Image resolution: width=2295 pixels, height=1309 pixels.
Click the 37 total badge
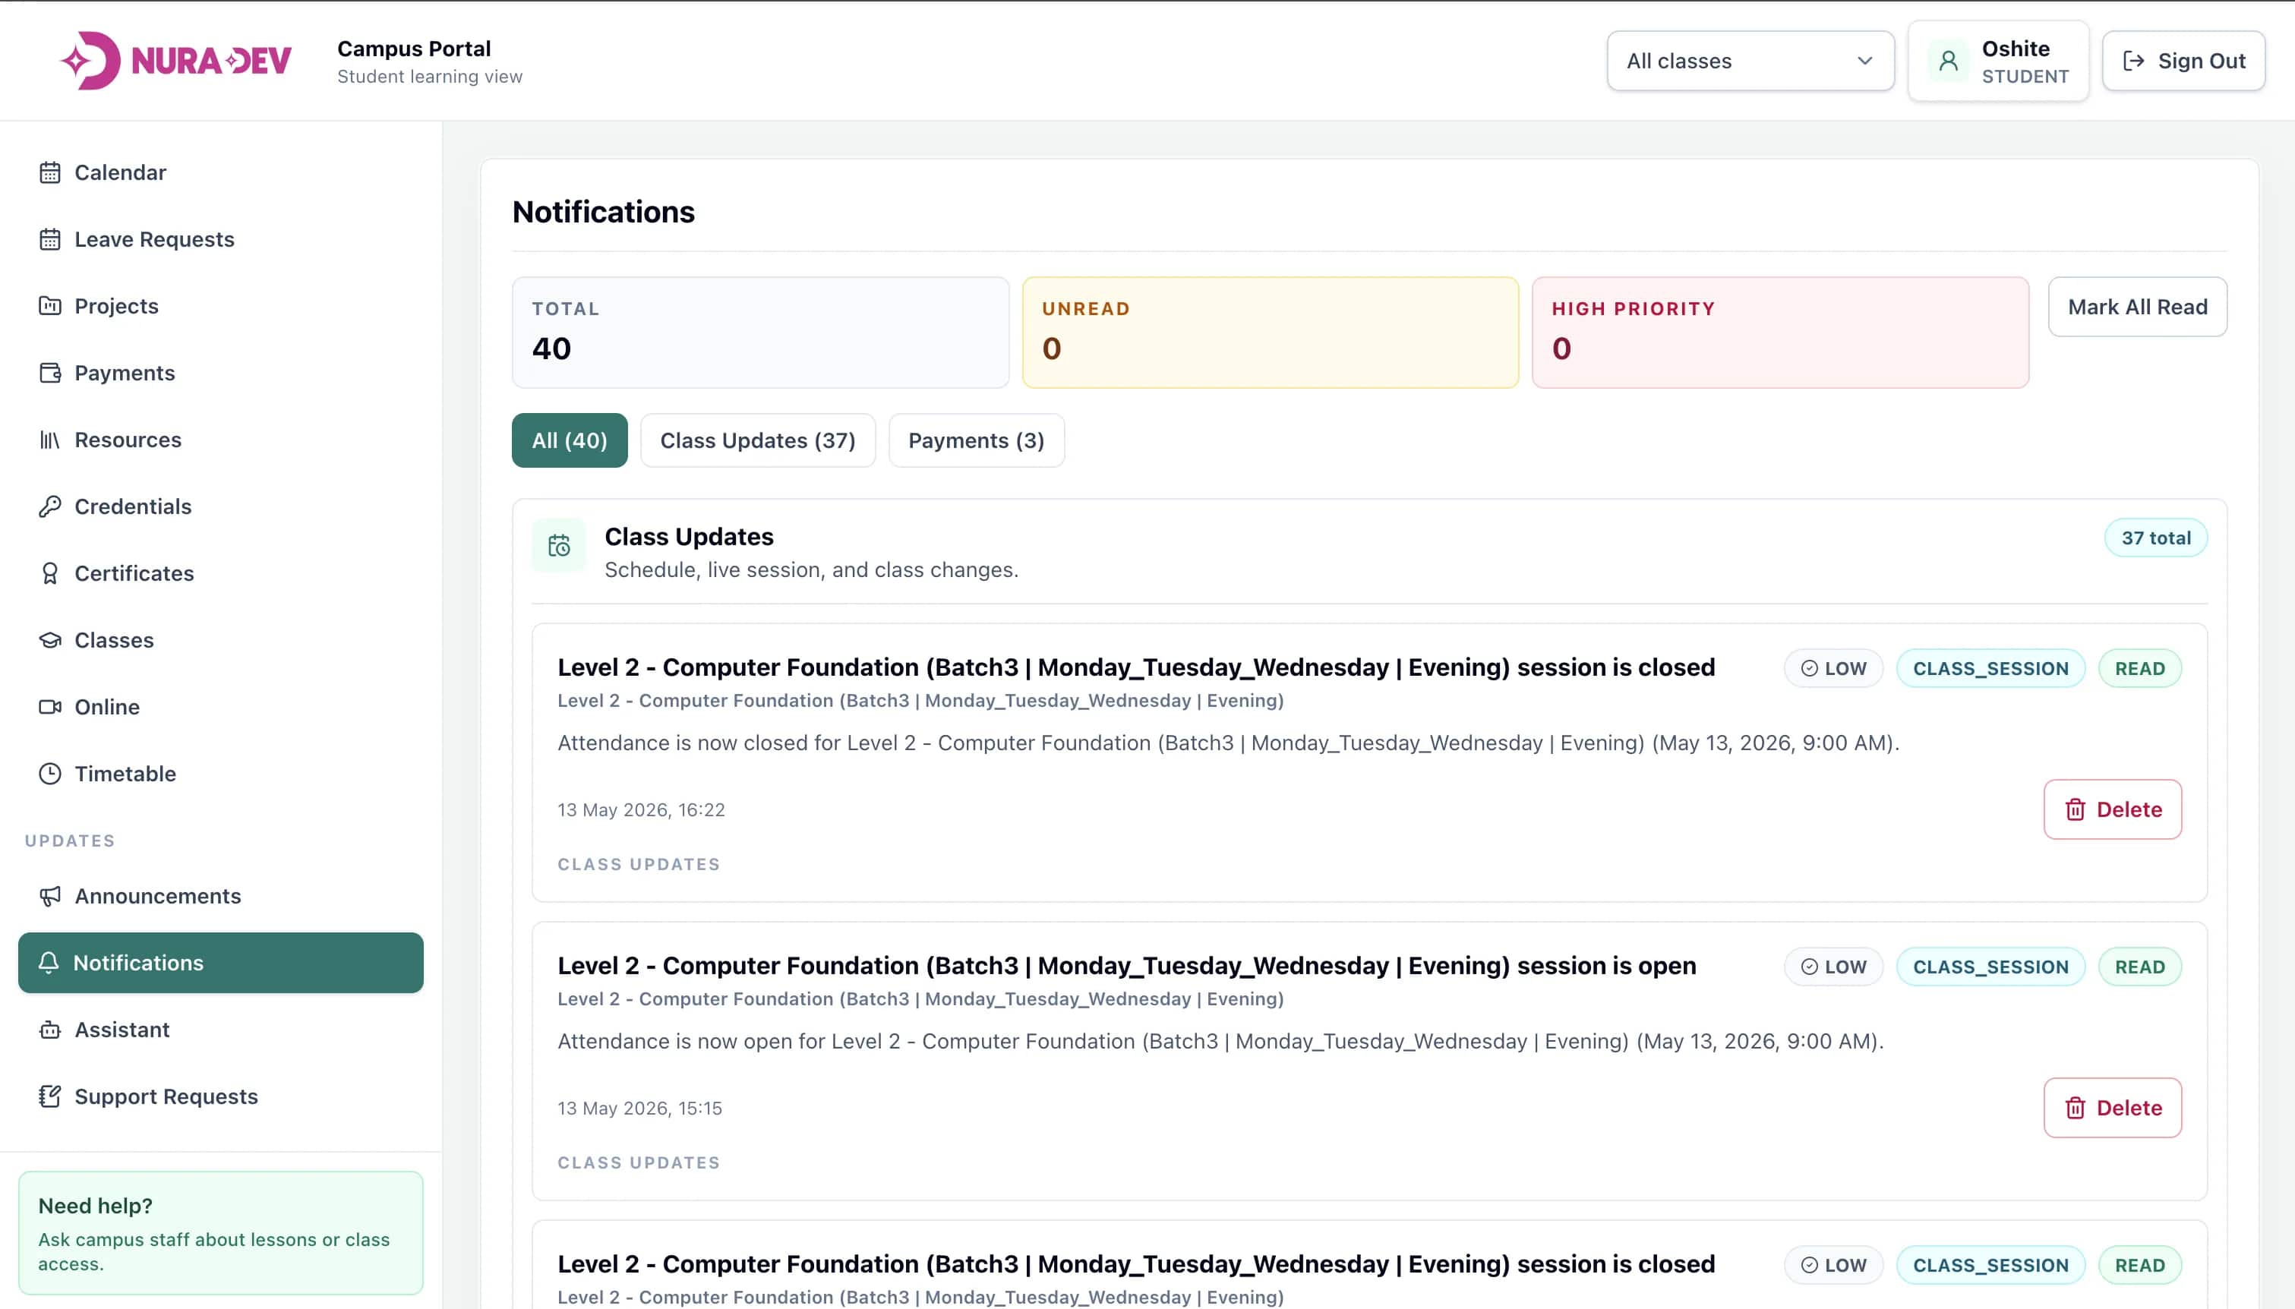(2156, 538)
